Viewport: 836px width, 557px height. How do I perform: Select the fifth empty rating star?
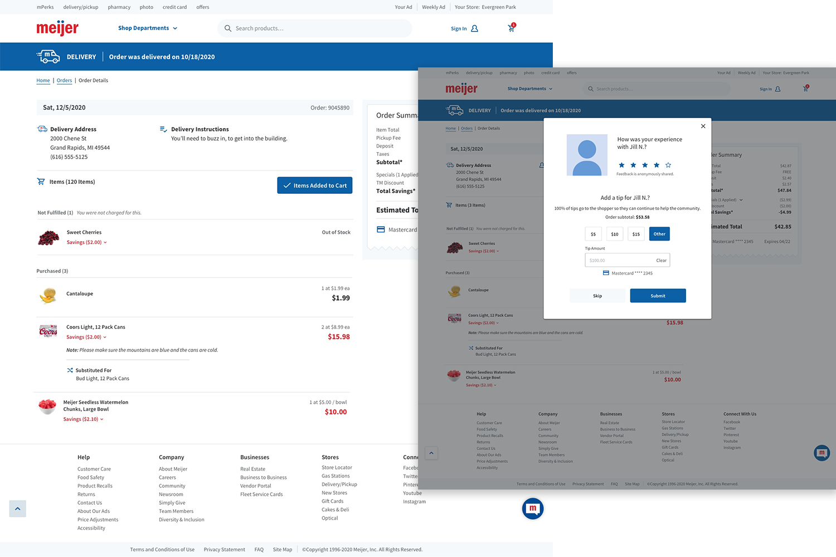668,165
